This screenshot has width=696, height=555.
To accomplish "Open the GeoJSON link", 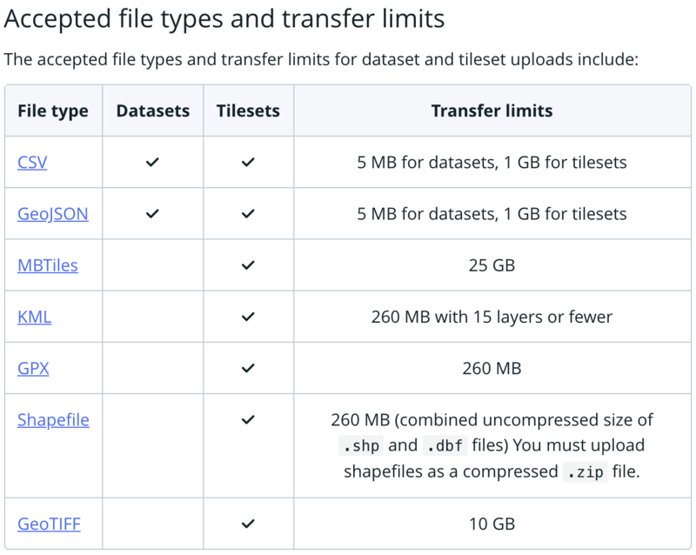I will click(53, 214).
